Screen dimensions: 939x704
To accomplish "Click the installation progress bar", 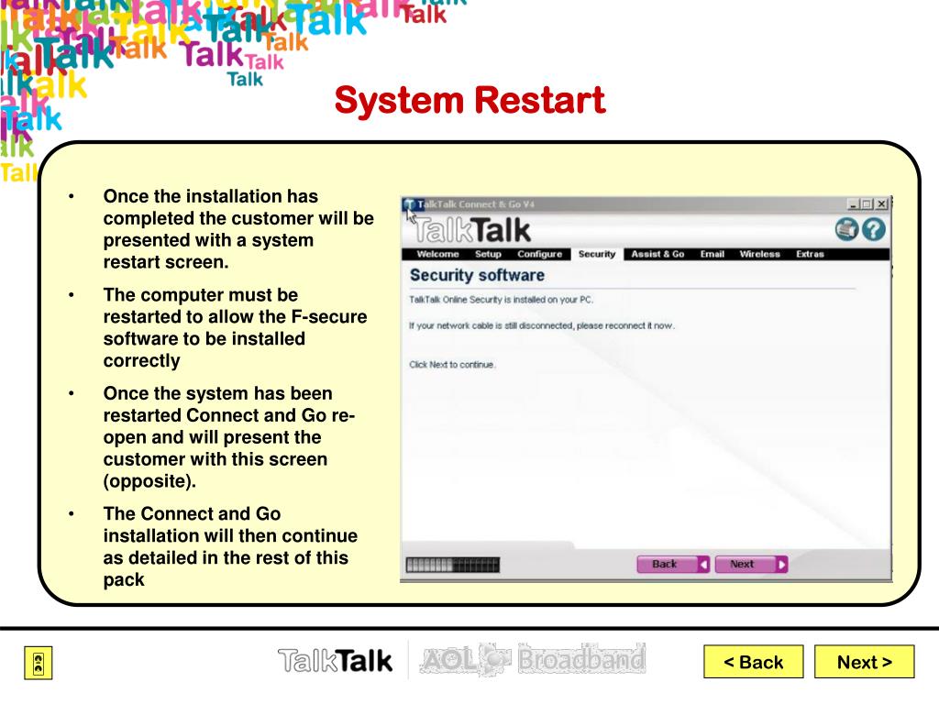I will pos(453,565).
